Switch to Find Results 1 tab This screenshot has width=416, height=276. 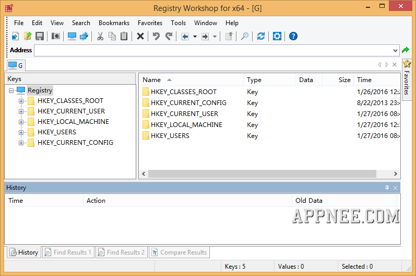pyautogui.click(x=68, y=252)
